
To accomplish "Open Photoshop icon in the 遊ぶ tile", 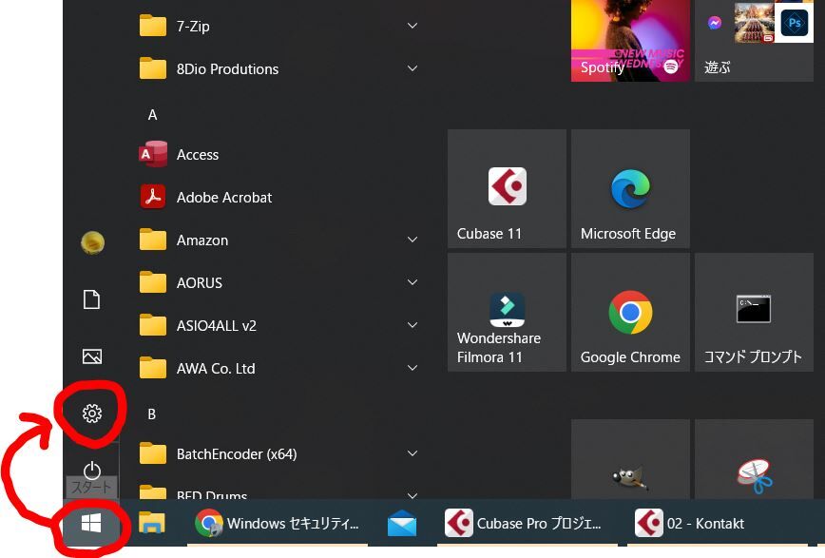I will pyautogui.click(x=794, y=23).
